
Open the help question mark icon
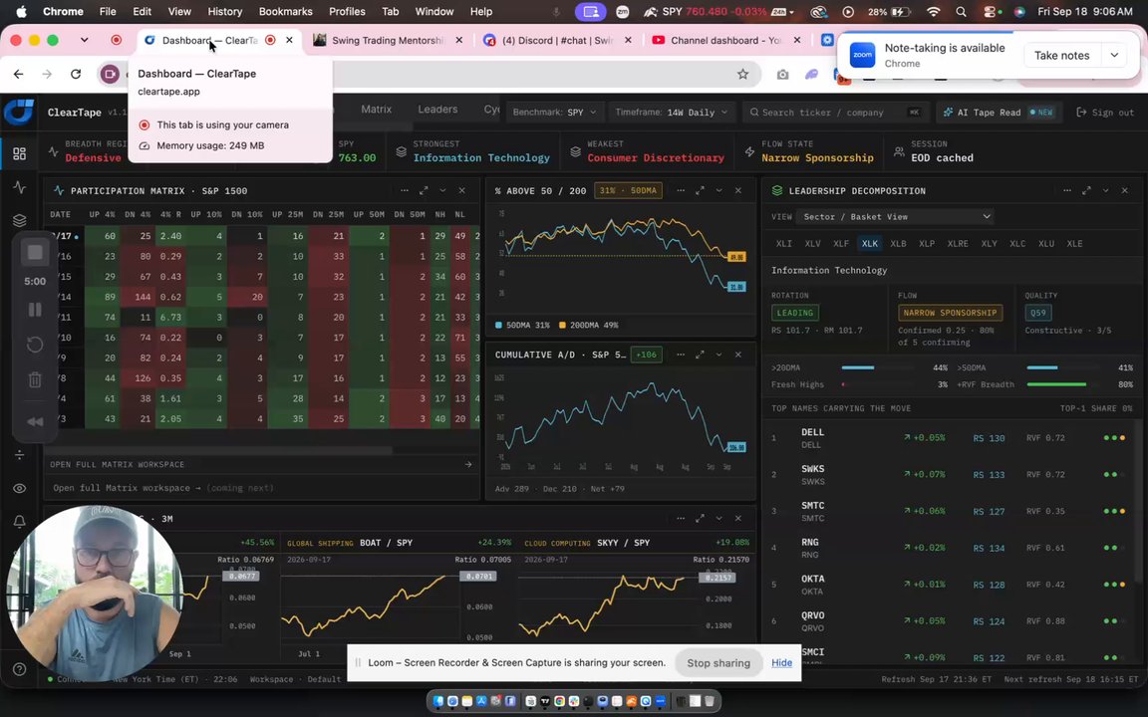(x=20, y=669)
